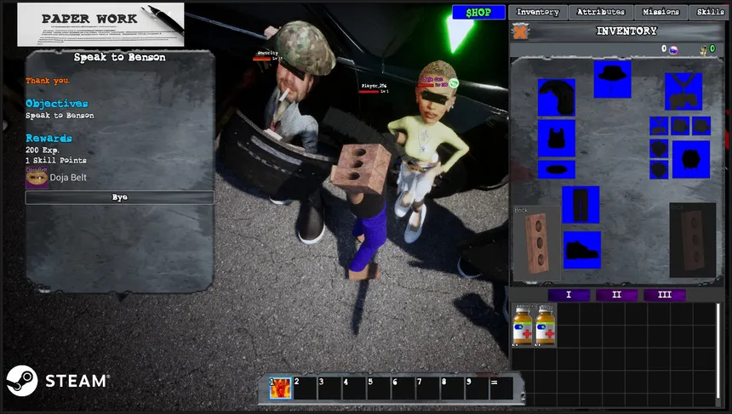Select the hotbar slot marked =
The width and height of the screenshot is (732, 414).
tap(502, 388)
